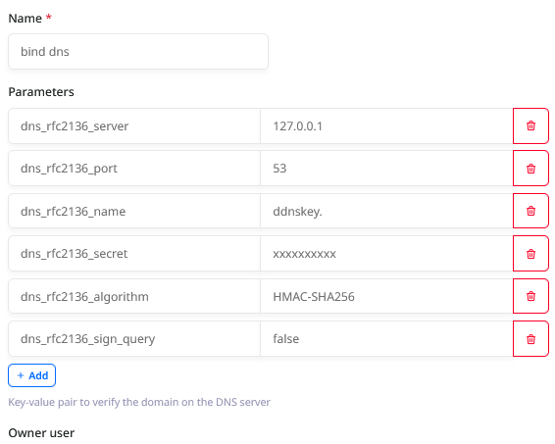
Task: Trash the dns_rfc2136_algorithm parameter row
Action: 530,296
